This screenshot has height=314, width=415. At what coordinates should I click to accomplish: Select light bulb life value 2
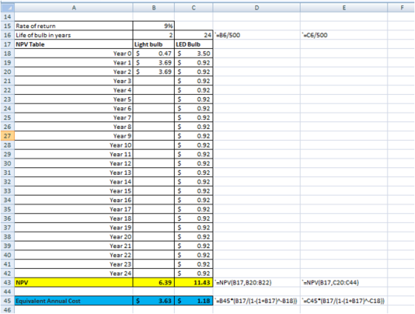click(154, 36)
